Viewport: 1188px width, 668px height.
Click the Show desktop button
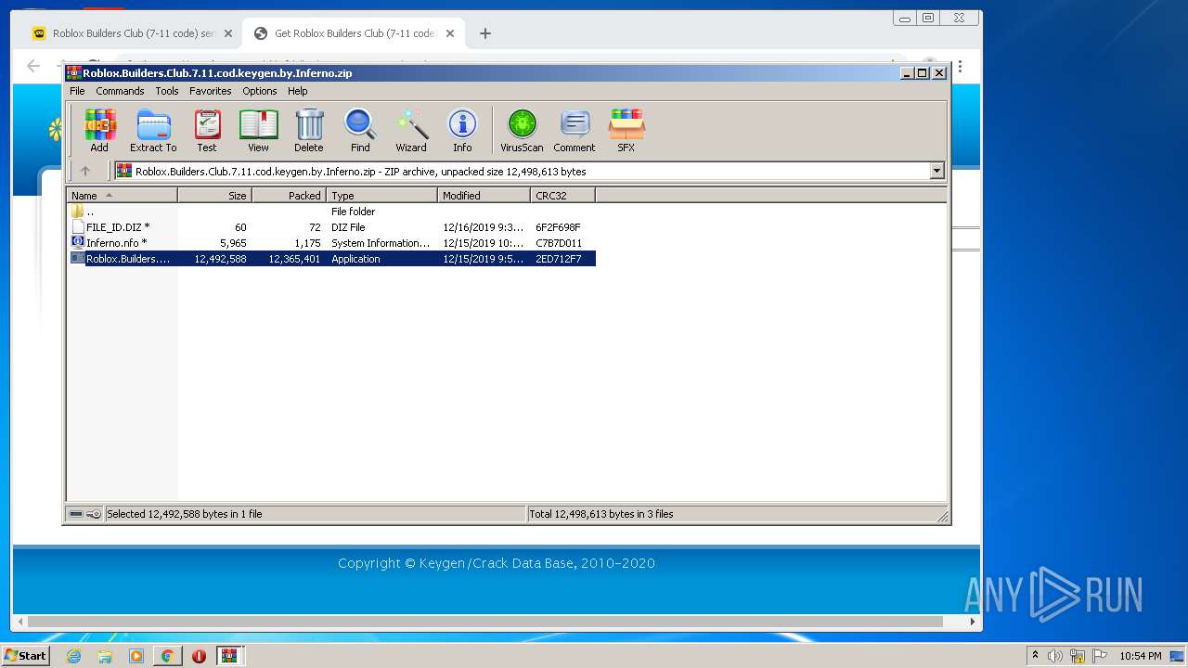click(1178, 656)
